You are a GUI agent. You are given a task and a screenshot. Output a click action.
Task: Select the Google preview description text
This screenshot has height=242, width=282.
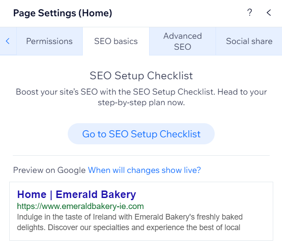click(x=130, y=222)
